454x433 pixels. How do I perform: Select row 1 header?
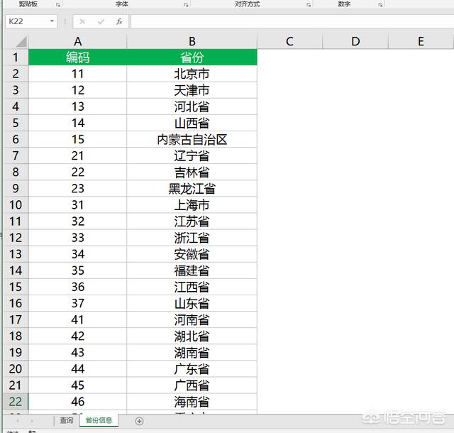tap(16, 57)
